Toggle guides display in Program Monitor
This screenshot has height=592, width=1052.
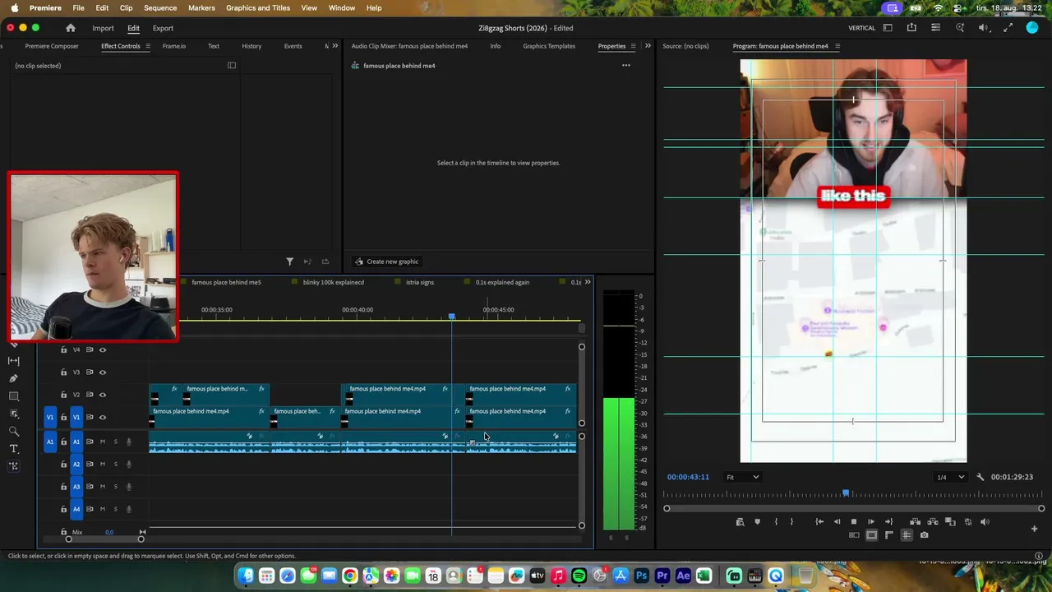click(907, 535)
